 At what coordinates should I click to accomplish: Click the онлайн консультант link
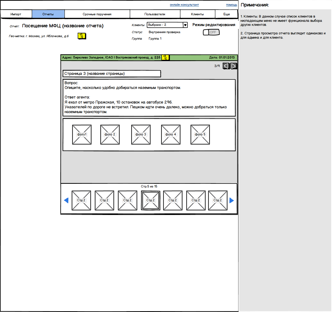[184, 5]
